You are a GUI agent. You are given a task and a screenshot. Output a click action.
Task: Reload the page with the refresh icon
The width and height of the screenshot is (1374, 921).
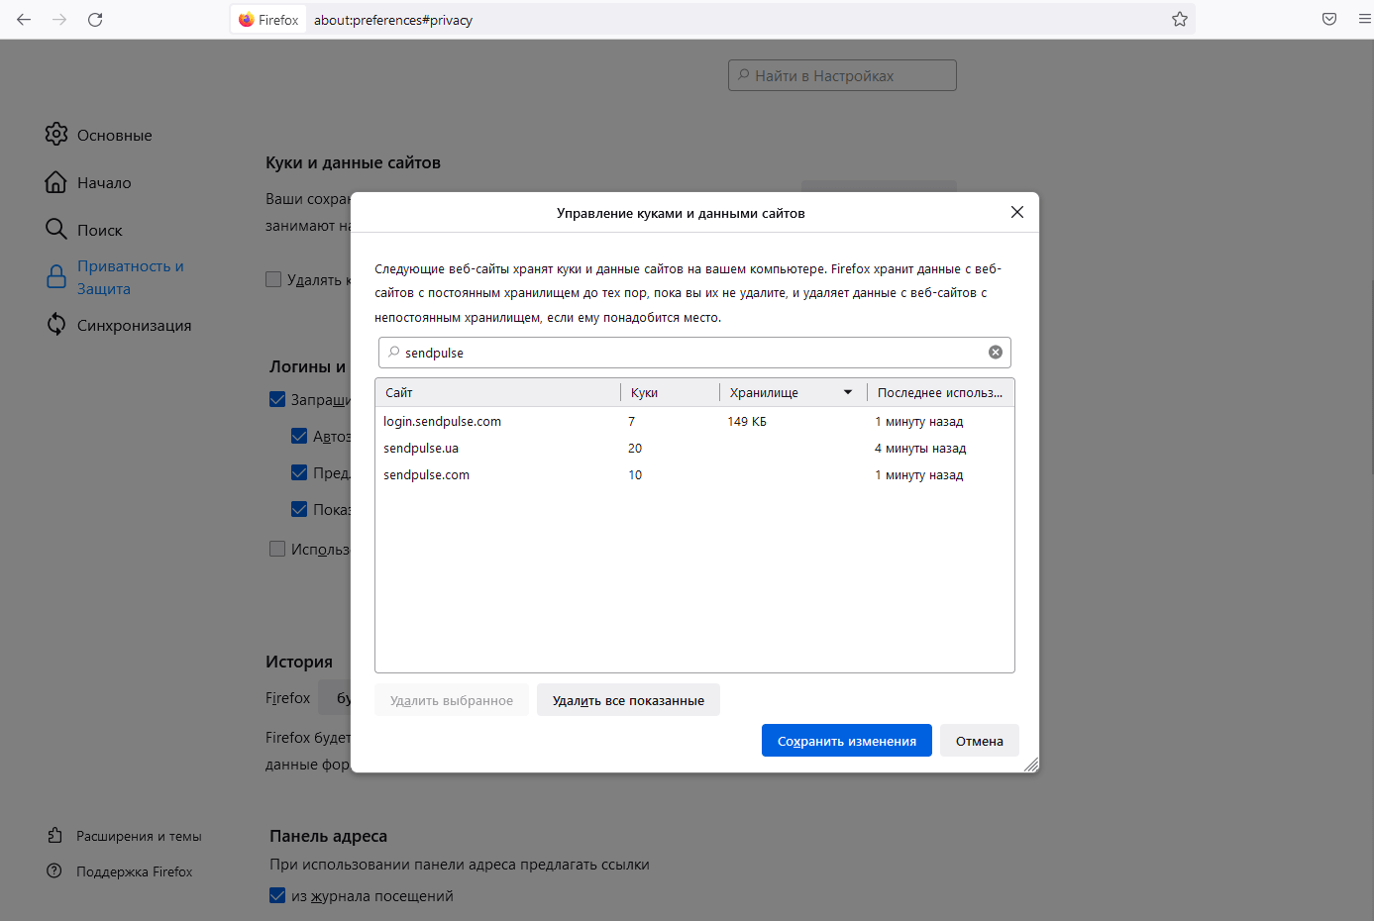(x=95, y=20)
